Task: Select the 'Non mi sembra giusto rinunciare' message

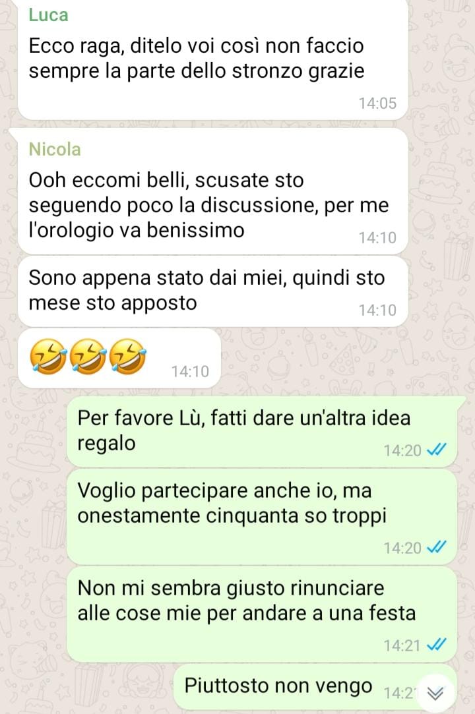Action: 262,614
